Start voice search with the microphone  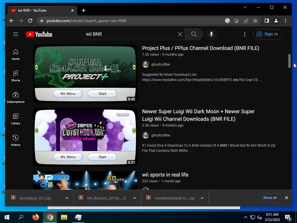[211, 34]
